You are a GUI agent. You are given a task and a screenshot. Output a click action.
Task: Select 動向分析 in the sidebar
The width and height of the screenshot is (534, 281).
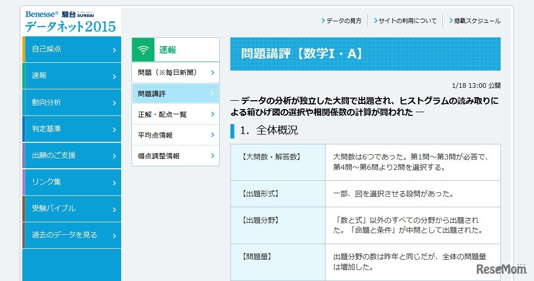tap(72, 102)
